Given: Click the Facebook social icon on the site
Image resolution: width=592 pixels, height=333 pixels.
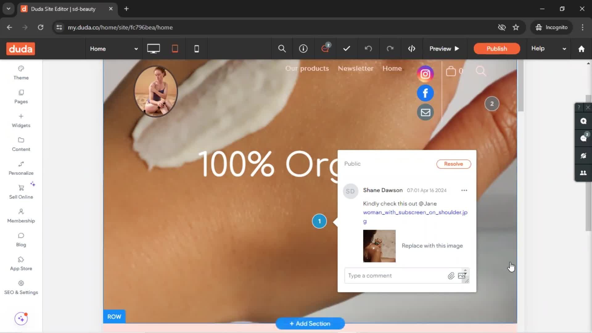Looking at the screenshot, I should pos(425,93).
